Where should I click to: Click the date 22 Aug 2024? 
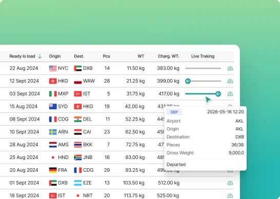(x=24, y=68)
